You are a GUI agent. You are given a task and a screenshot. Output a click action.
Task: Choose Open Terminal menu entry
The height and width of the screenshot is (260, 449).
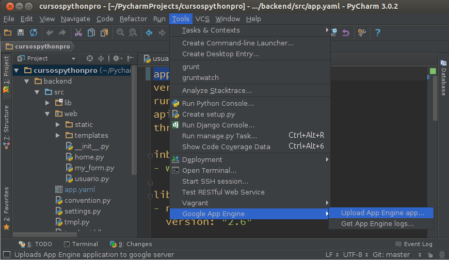click(x=250, y=170)
